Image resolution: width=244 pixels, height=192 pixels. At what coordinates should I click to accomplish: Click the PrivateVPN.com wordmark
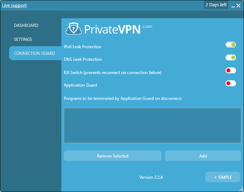click(118, 29)
